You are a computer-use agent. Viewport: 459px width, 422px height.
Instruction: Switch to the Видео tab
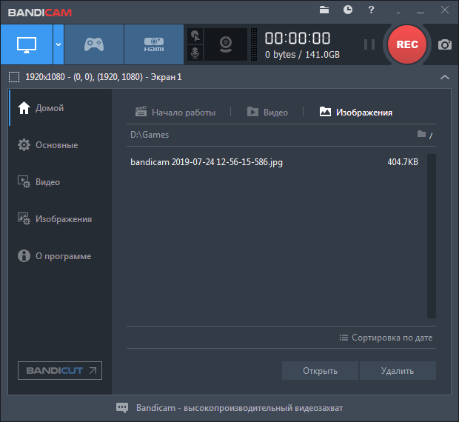(267, 113)
